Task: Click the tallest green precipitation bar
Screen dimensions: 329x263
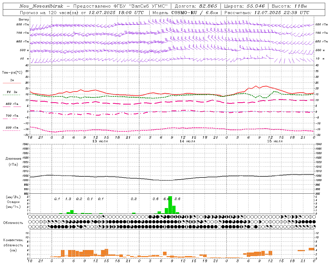Action: [170, 205]
